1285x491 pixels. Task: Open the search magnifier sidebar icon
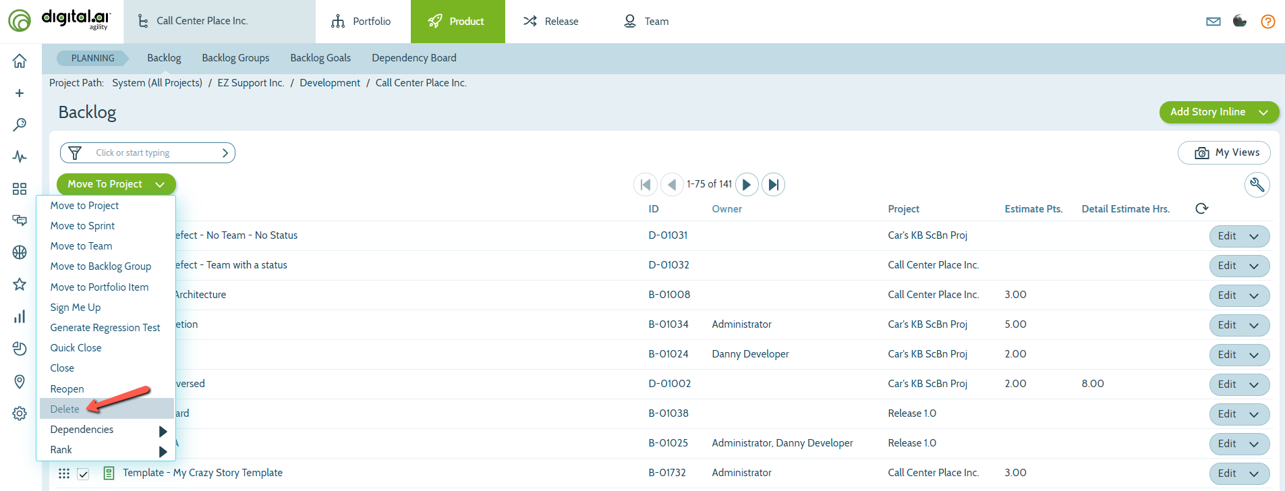pos(20,125)
